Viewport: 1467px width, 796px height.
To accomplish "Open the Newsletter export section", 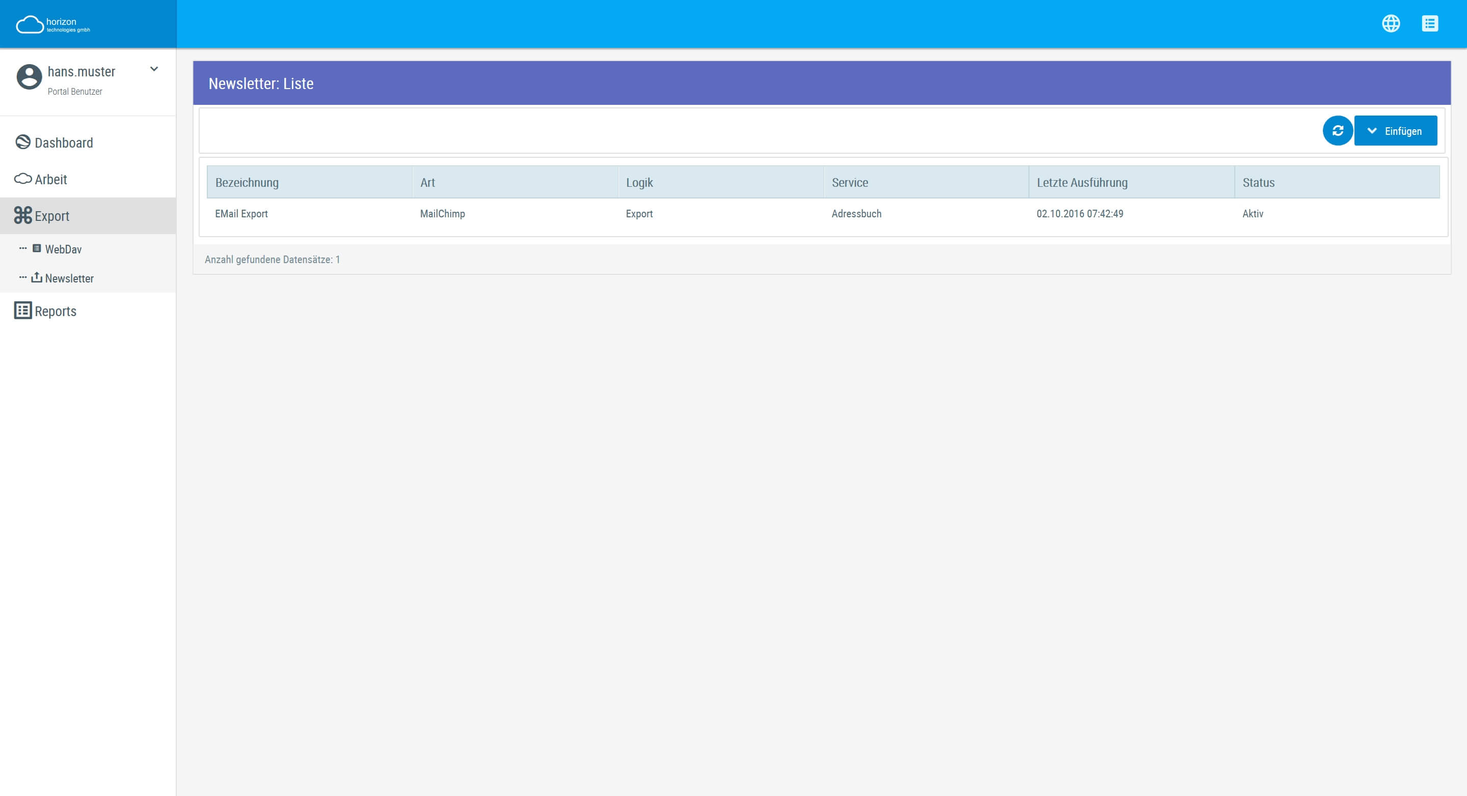I will pos(69,278).
